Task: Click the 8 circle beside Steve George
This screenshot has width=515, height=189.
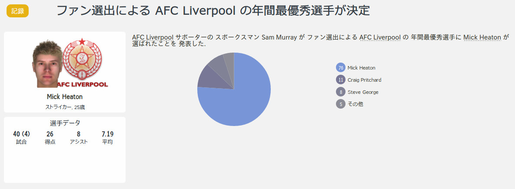Action: point(341,92)
